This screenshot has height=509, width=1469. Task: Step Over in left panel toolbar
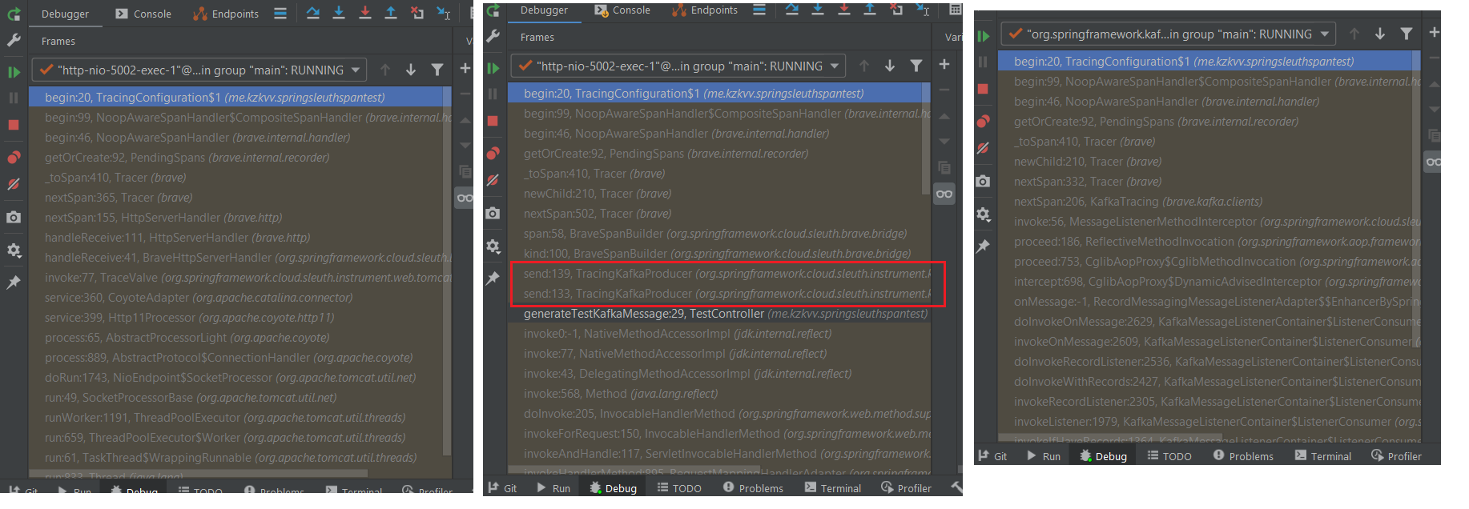click(x=313, y=13)
